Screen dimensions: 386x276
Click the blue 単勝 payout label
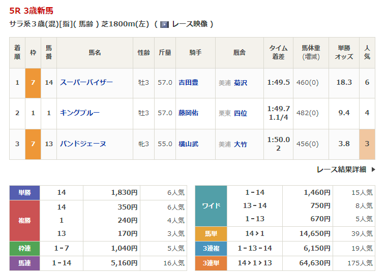[25, 193]
